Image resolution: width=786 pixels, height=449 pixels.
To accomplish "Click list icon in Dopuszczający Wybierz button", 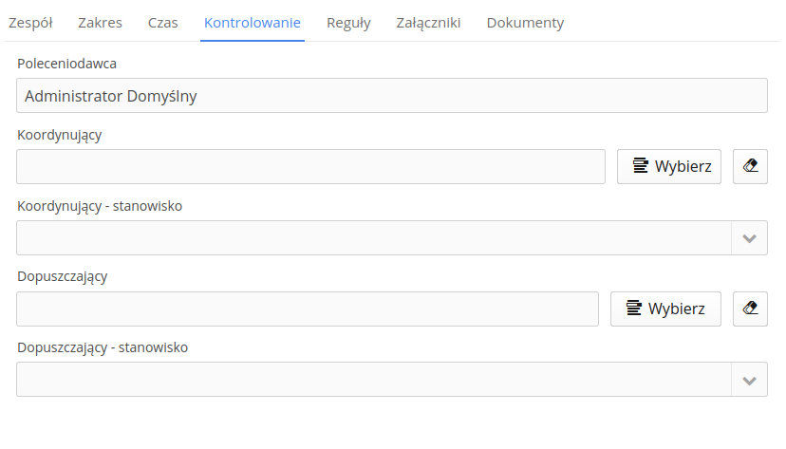I will click(x=633, y=309).
